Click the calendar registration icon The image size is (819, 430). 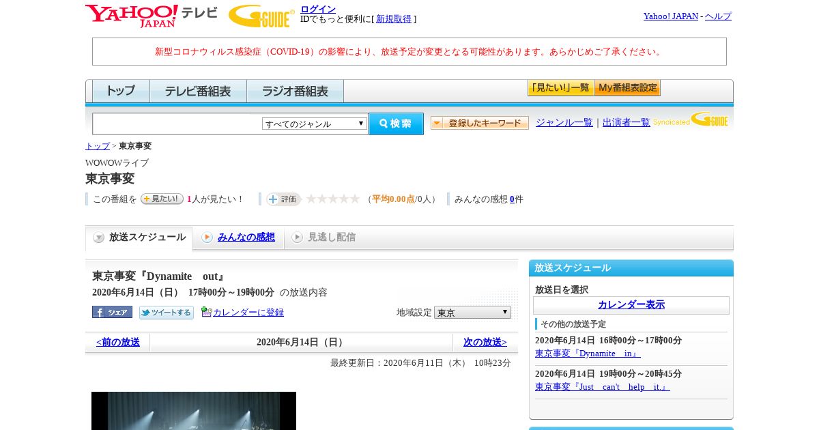tap(206, 312)
